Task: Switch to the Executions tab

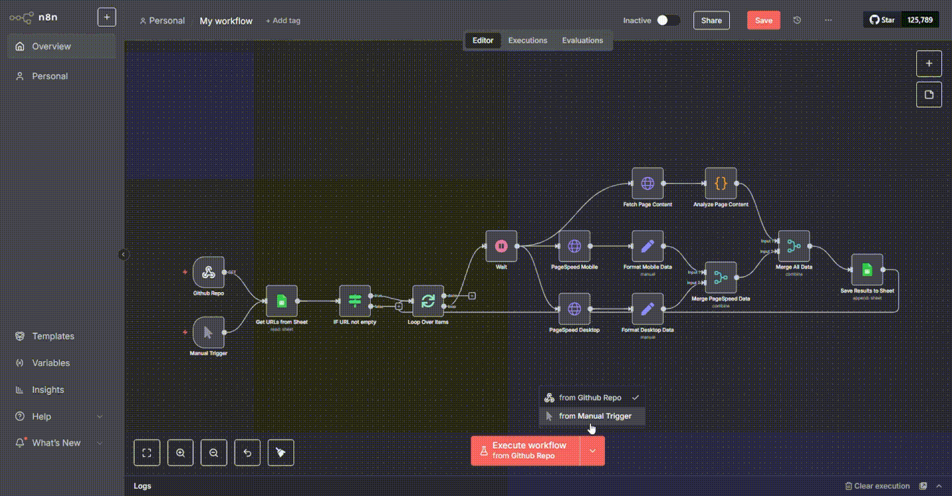Action: [528, 40]
